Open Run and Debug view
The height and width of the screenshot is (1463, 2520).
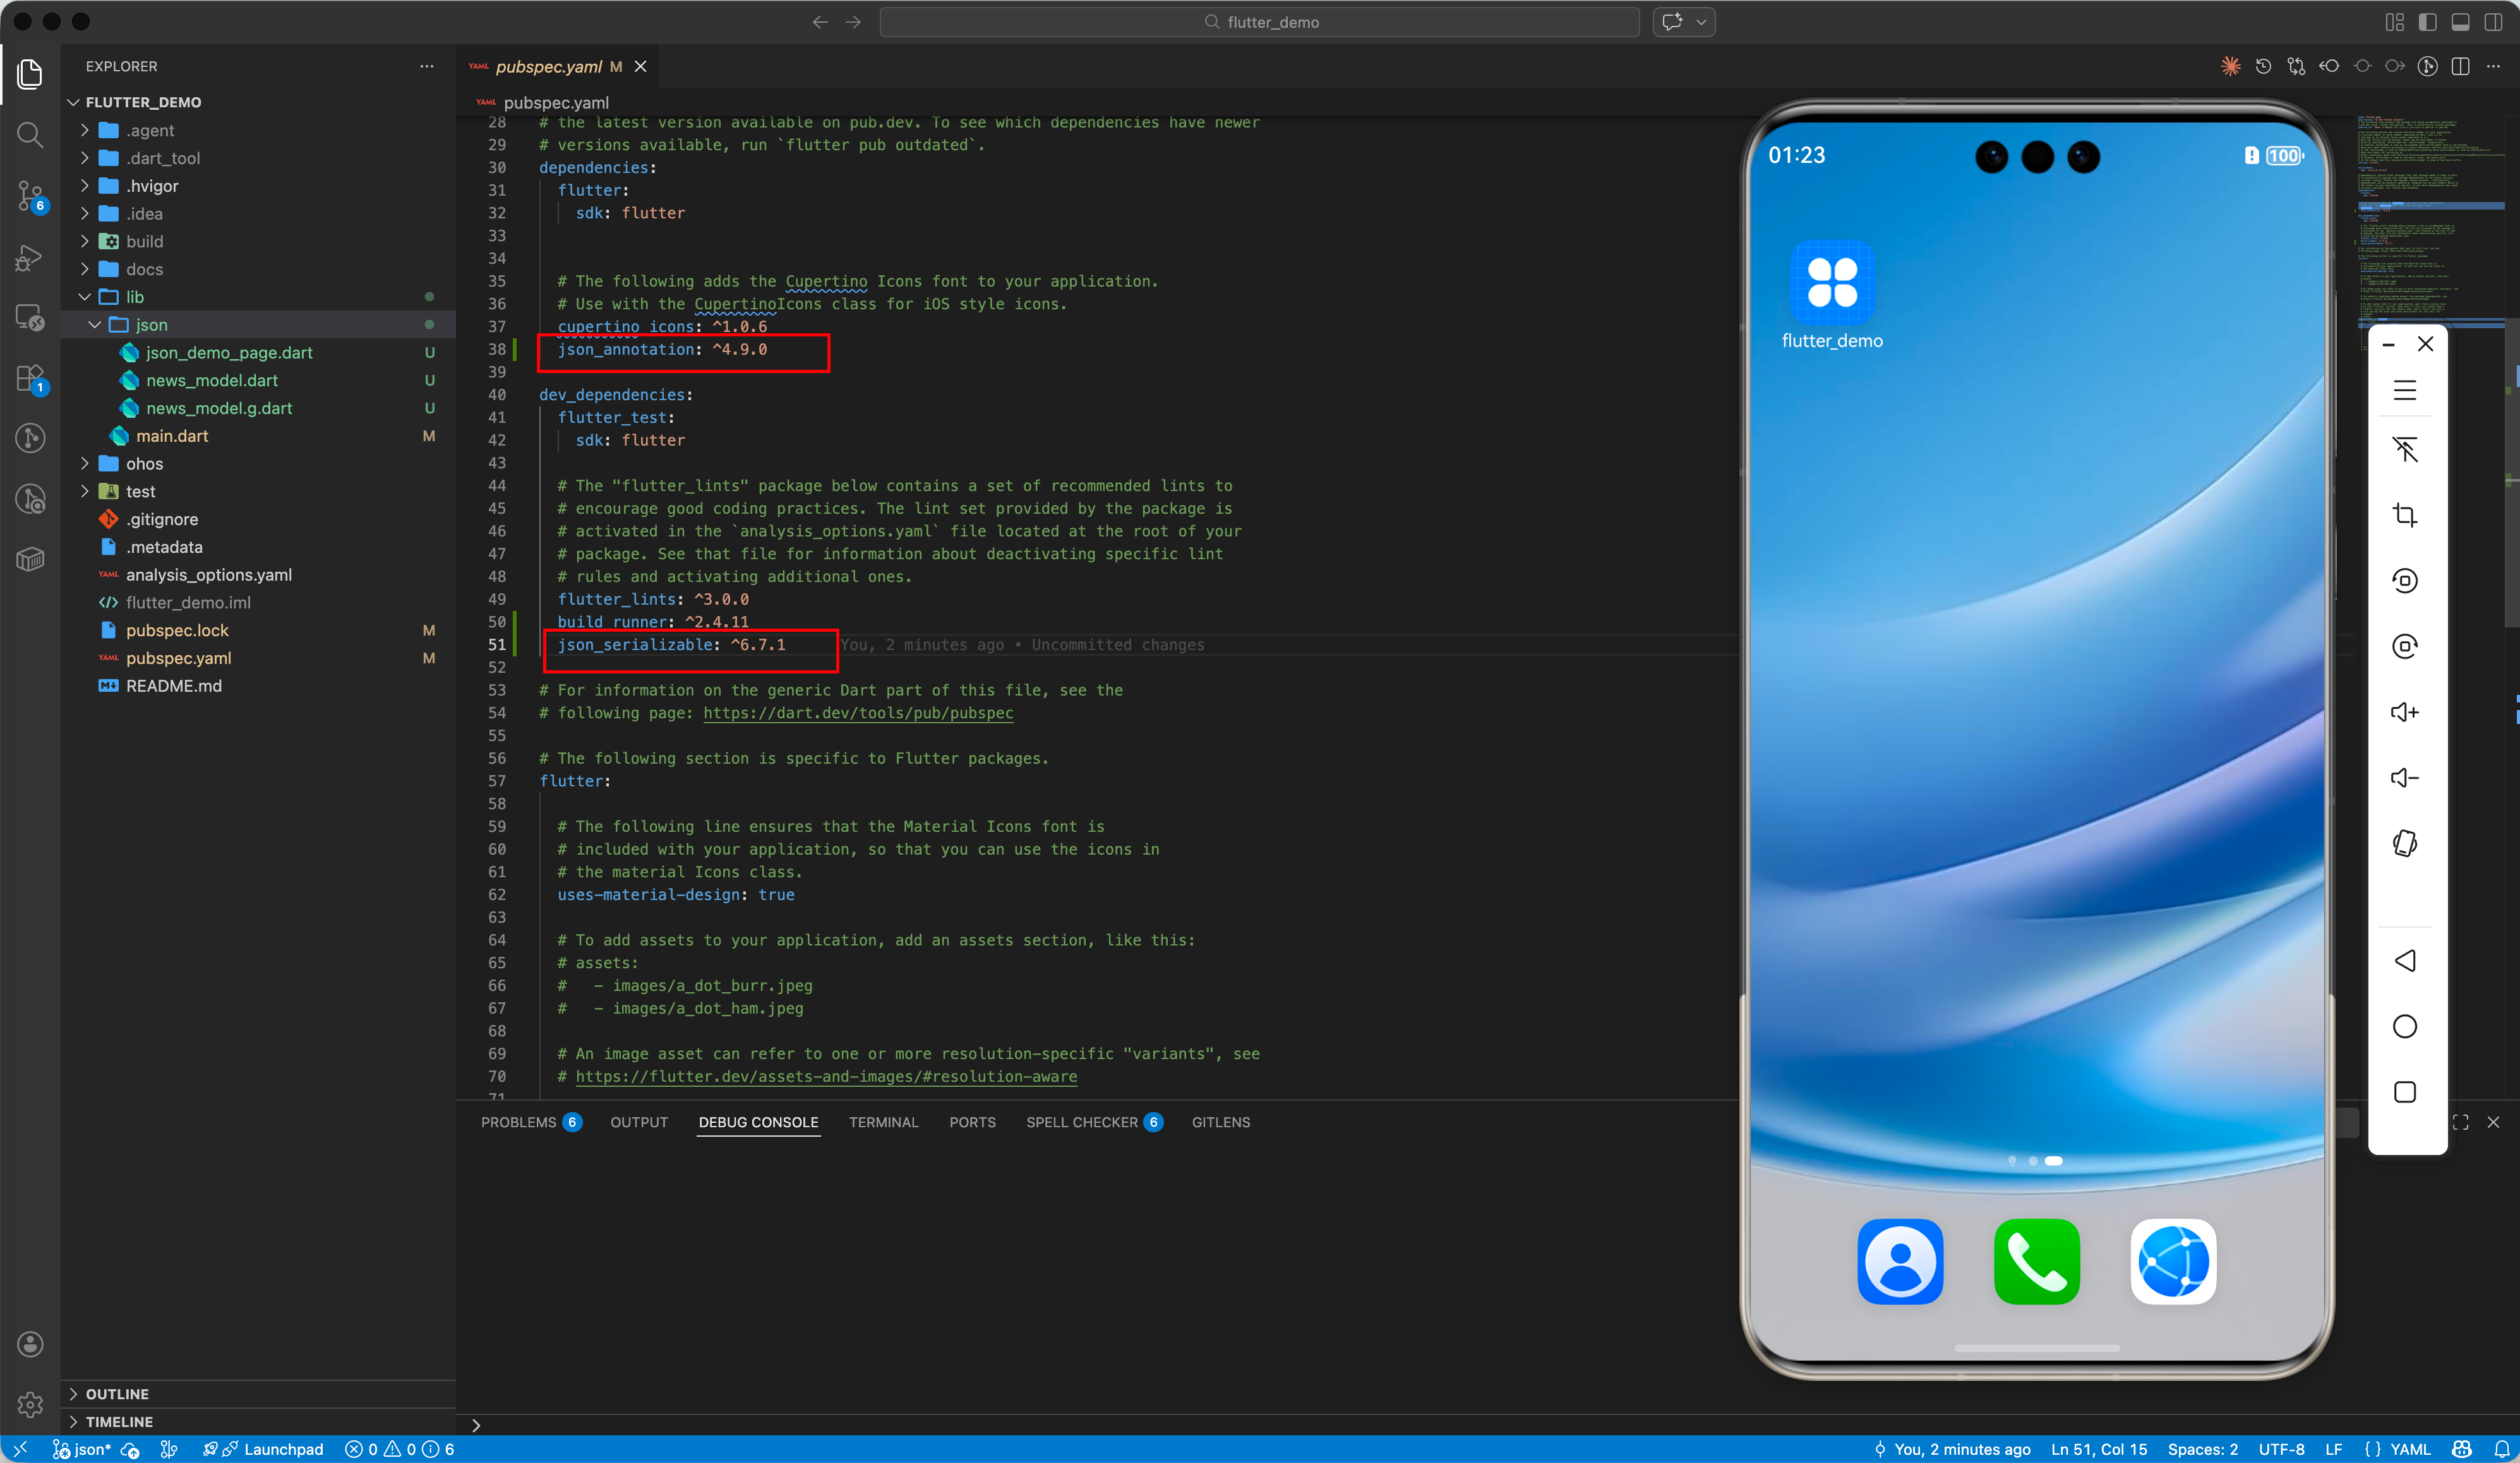pyautogui.click(x=30, y=258)
